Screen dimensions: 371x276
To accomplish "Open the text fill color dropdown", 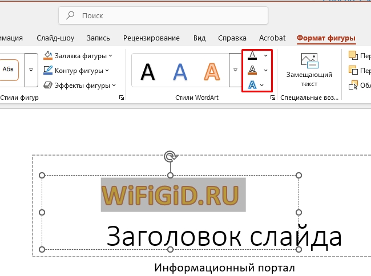I will 266,55.
